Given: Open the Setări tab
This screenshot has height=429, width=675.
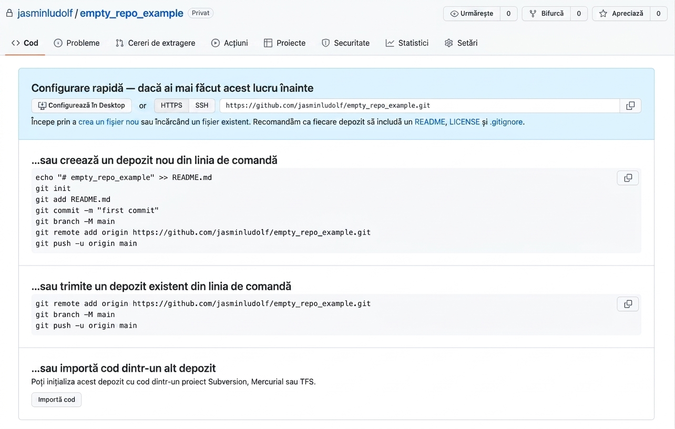Looking at the screenshot, I should click(461, 43).
